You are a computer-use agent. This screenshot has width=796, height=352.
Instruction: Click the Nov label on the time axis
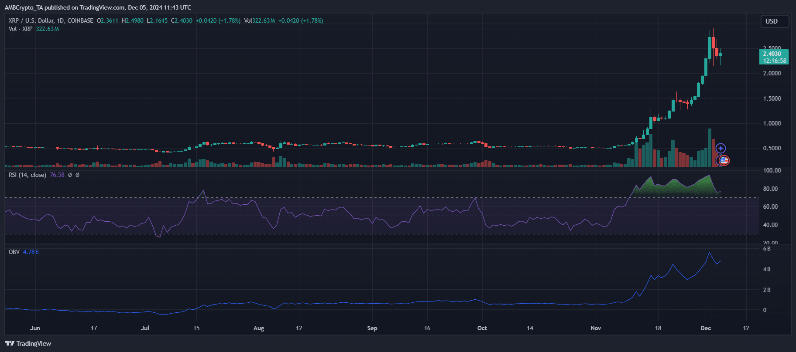tap(596, 328)
